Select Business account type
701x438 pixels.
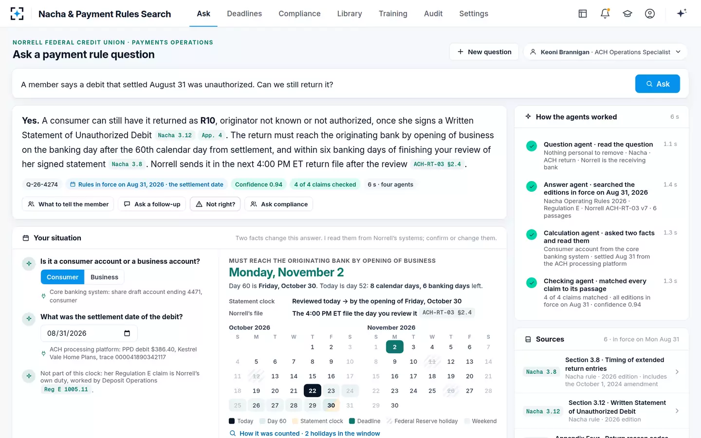104,277
